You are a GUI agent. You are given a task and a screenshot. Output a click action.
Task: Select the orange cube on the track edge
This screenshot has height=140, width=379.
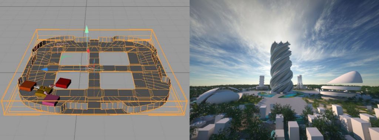point(27,86)
